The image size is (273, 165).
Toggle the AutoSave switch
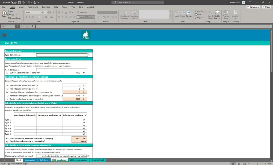click(14, 2)
